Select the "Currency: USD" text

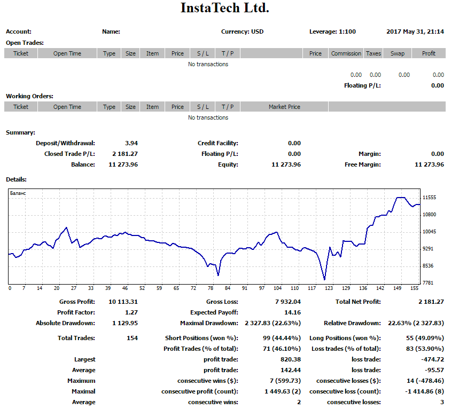[x=242, y=32]
